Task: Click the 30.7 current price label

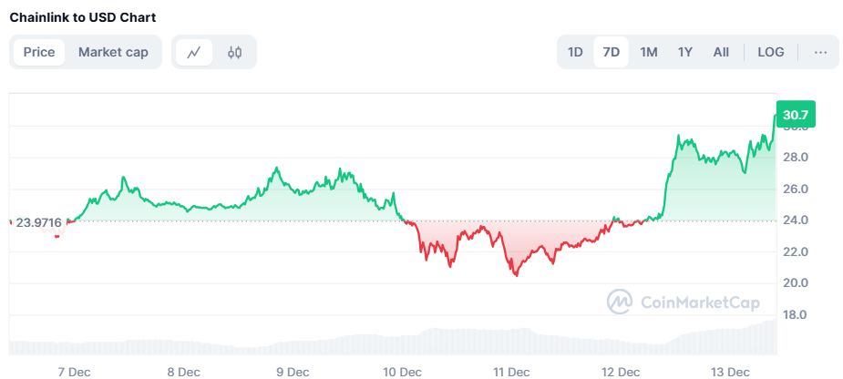Action: tap(796, 115)
